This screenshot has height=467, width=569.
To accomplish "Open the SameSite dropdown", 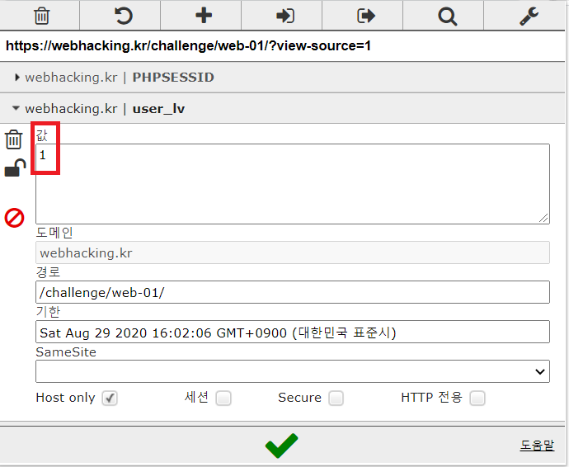I will [x=293, y=371].
